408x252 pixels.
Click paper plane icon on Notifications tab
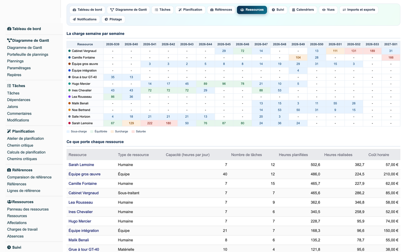pos(74,19)
